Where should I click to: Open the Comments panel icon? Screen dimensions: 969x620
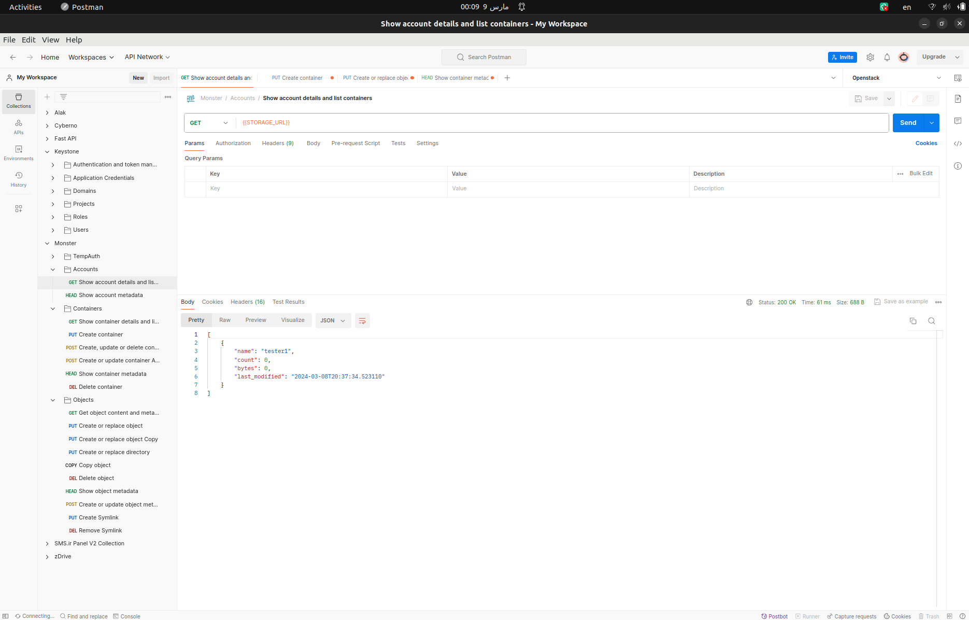pyautogui.click(x=958, y=121)
